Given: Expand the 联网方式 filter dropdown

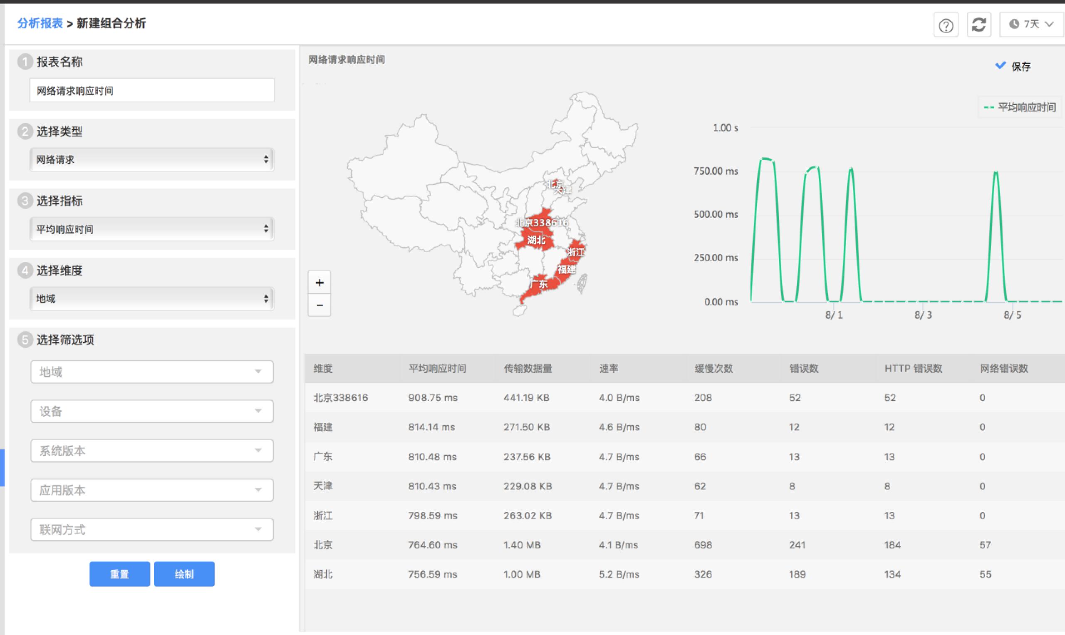Looking at the screenshot, I should tap(152, 530).
